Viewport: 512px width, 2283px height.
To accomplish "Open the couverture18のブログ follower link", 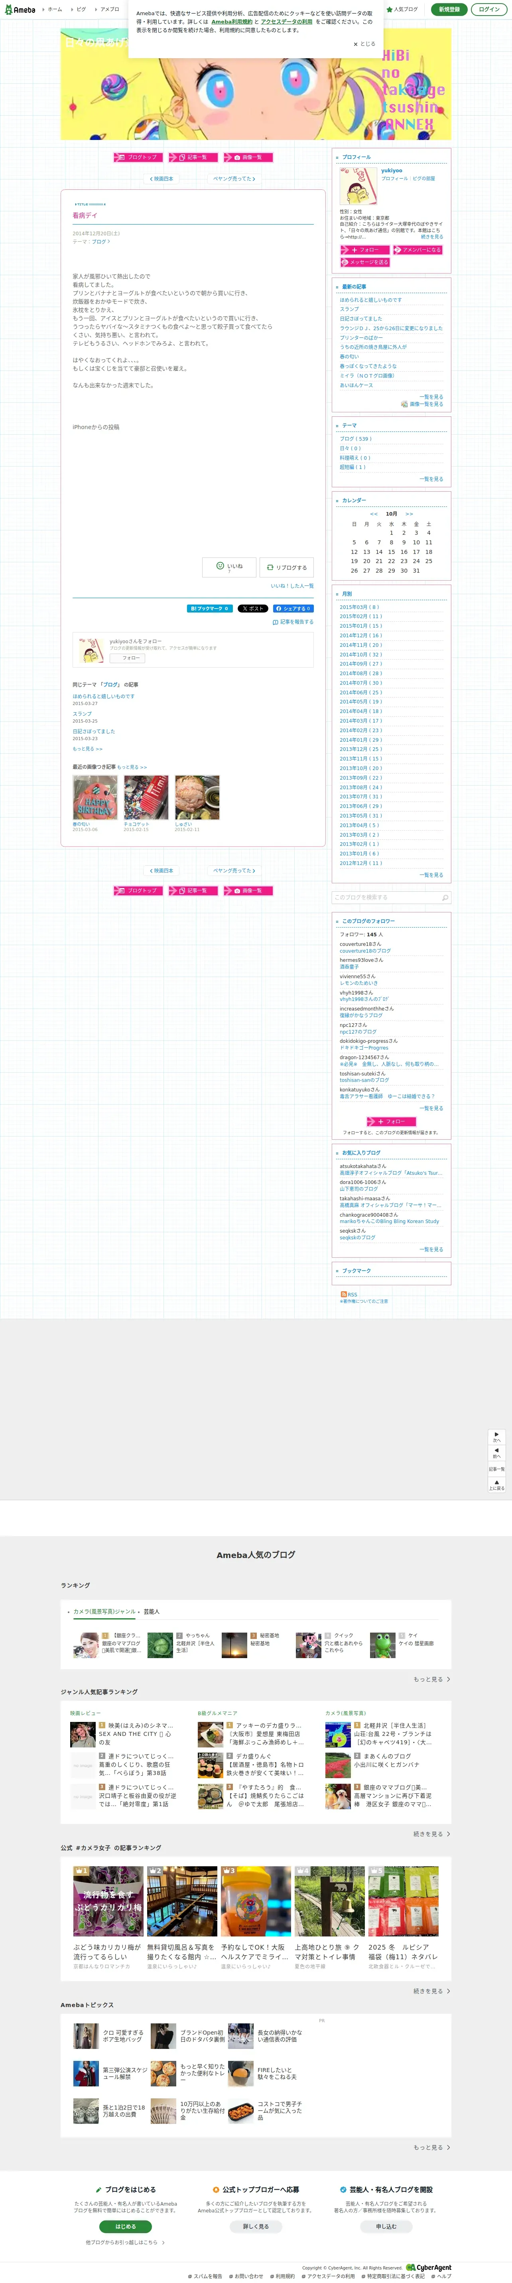I will point(365,951).
